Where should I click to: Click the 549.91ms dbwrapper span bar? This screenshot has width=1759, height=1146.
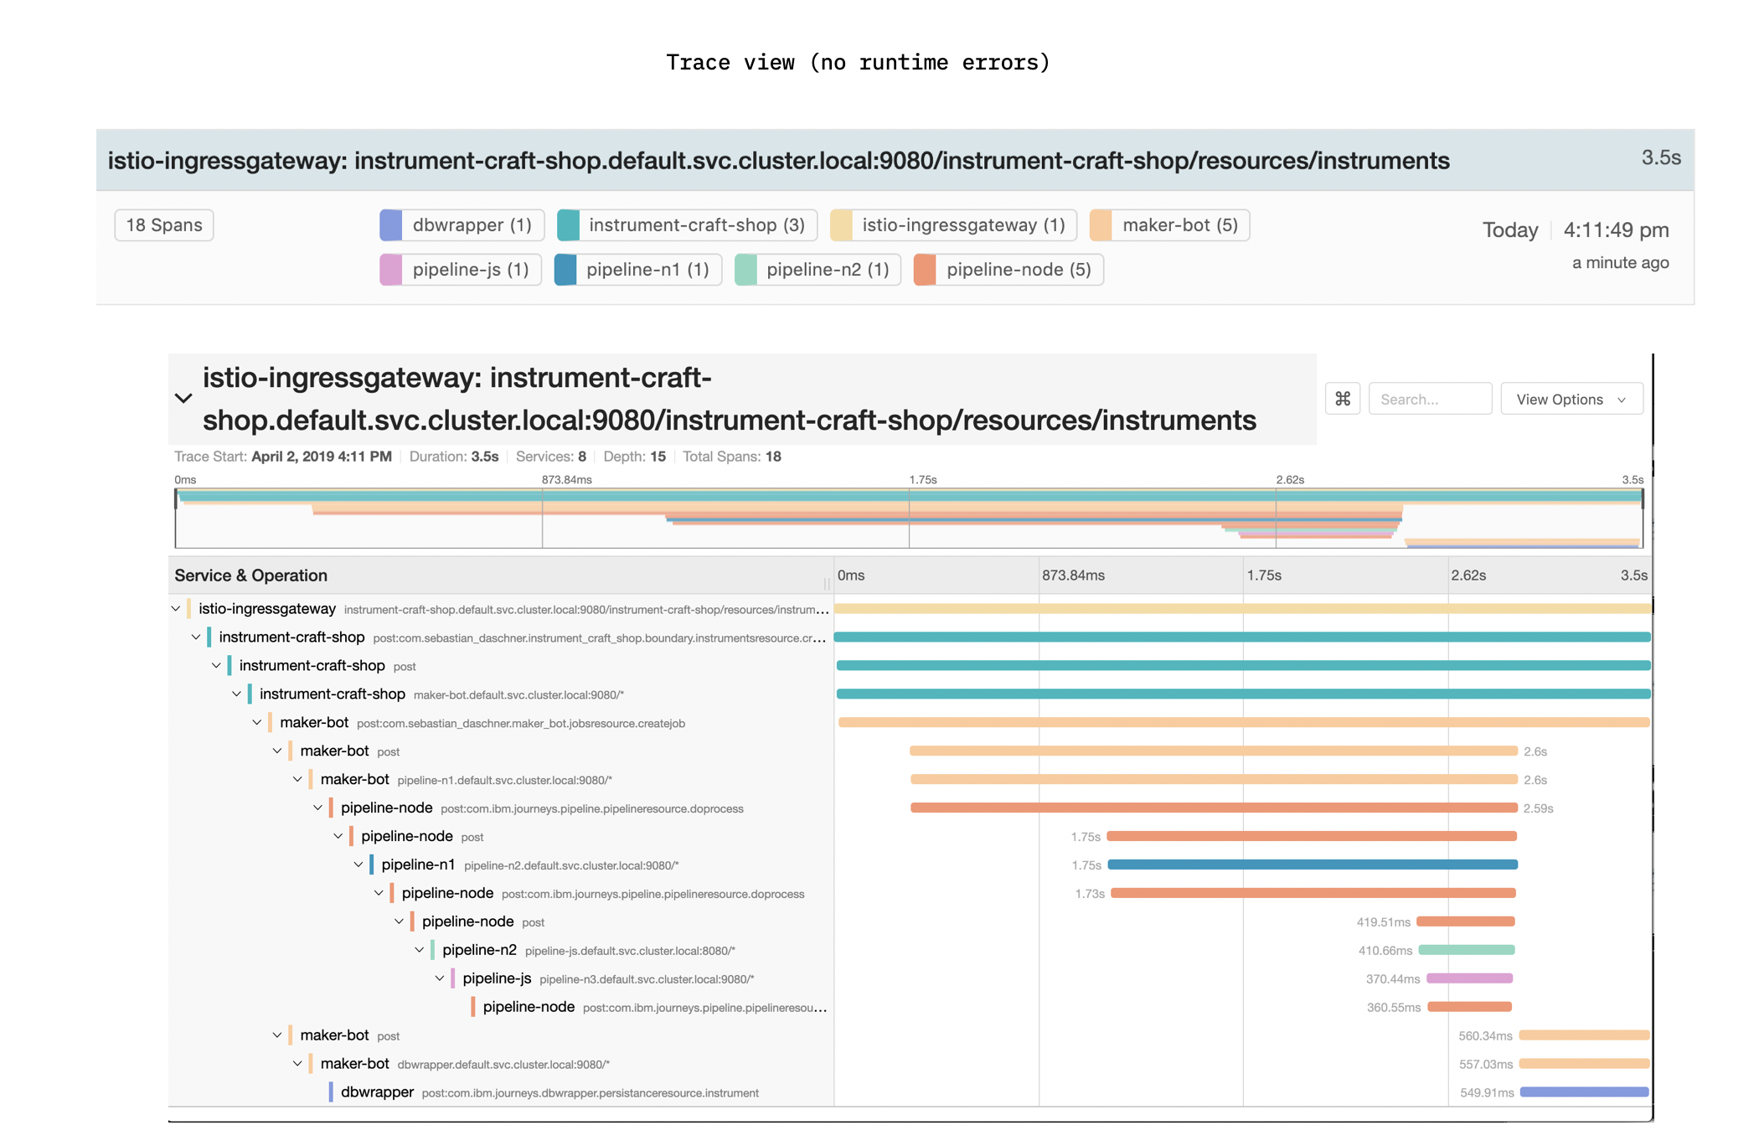click(1583, 1092)
